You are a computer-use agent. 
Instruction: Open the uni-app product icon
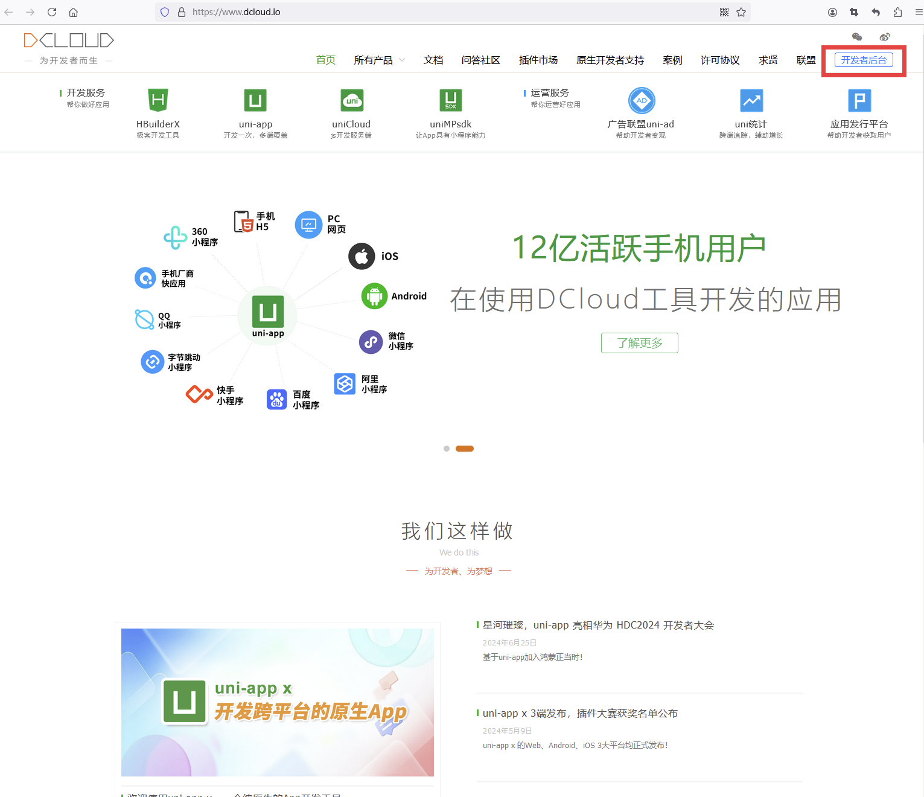coord(255,100)
